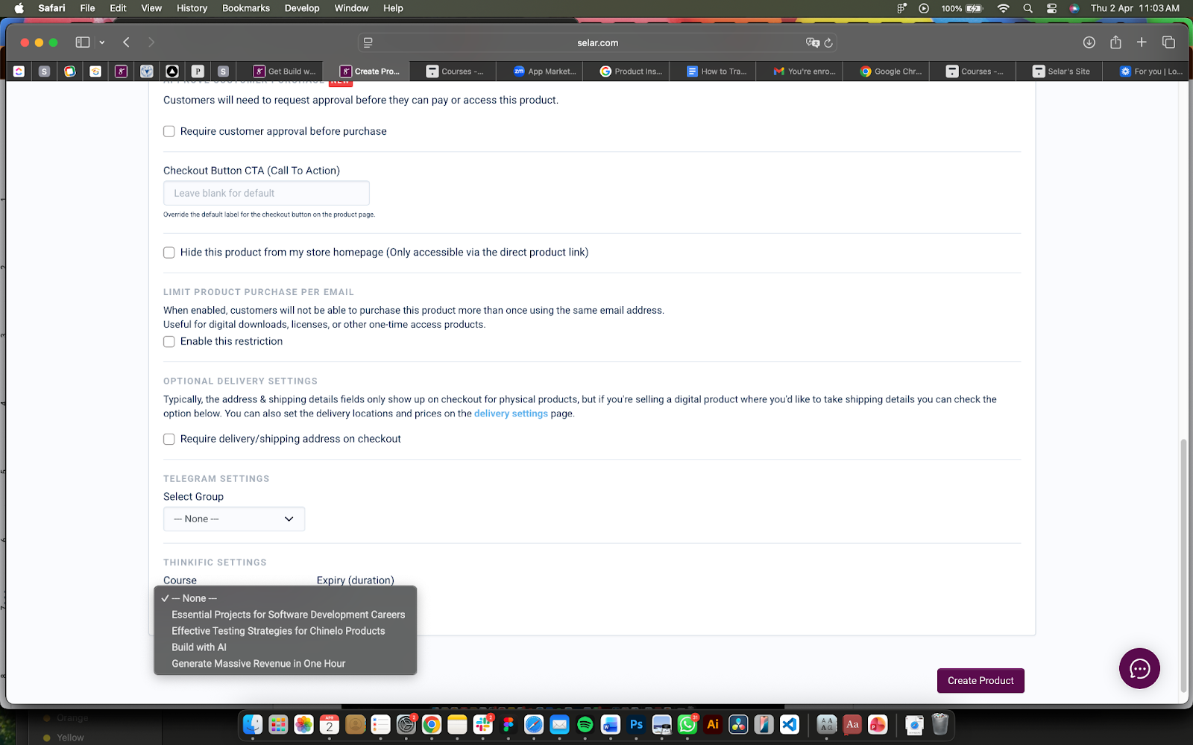Show tab overview icon
1193x745 pixels.
(x=1168, y=42)
